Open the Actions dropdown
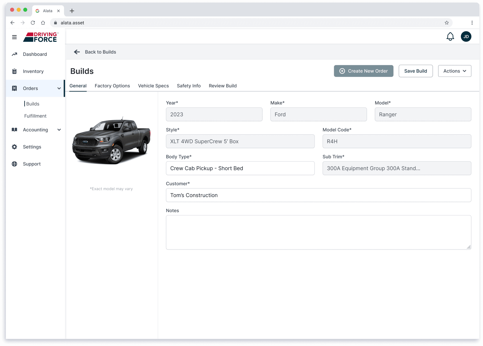The image size is (483, 346). pyautogui.click(x=455, y=71)
